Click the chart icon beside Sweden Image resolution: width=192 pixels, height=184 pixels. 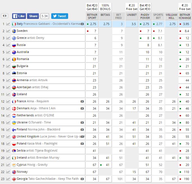pyautogui.click(x=8, y=31)
